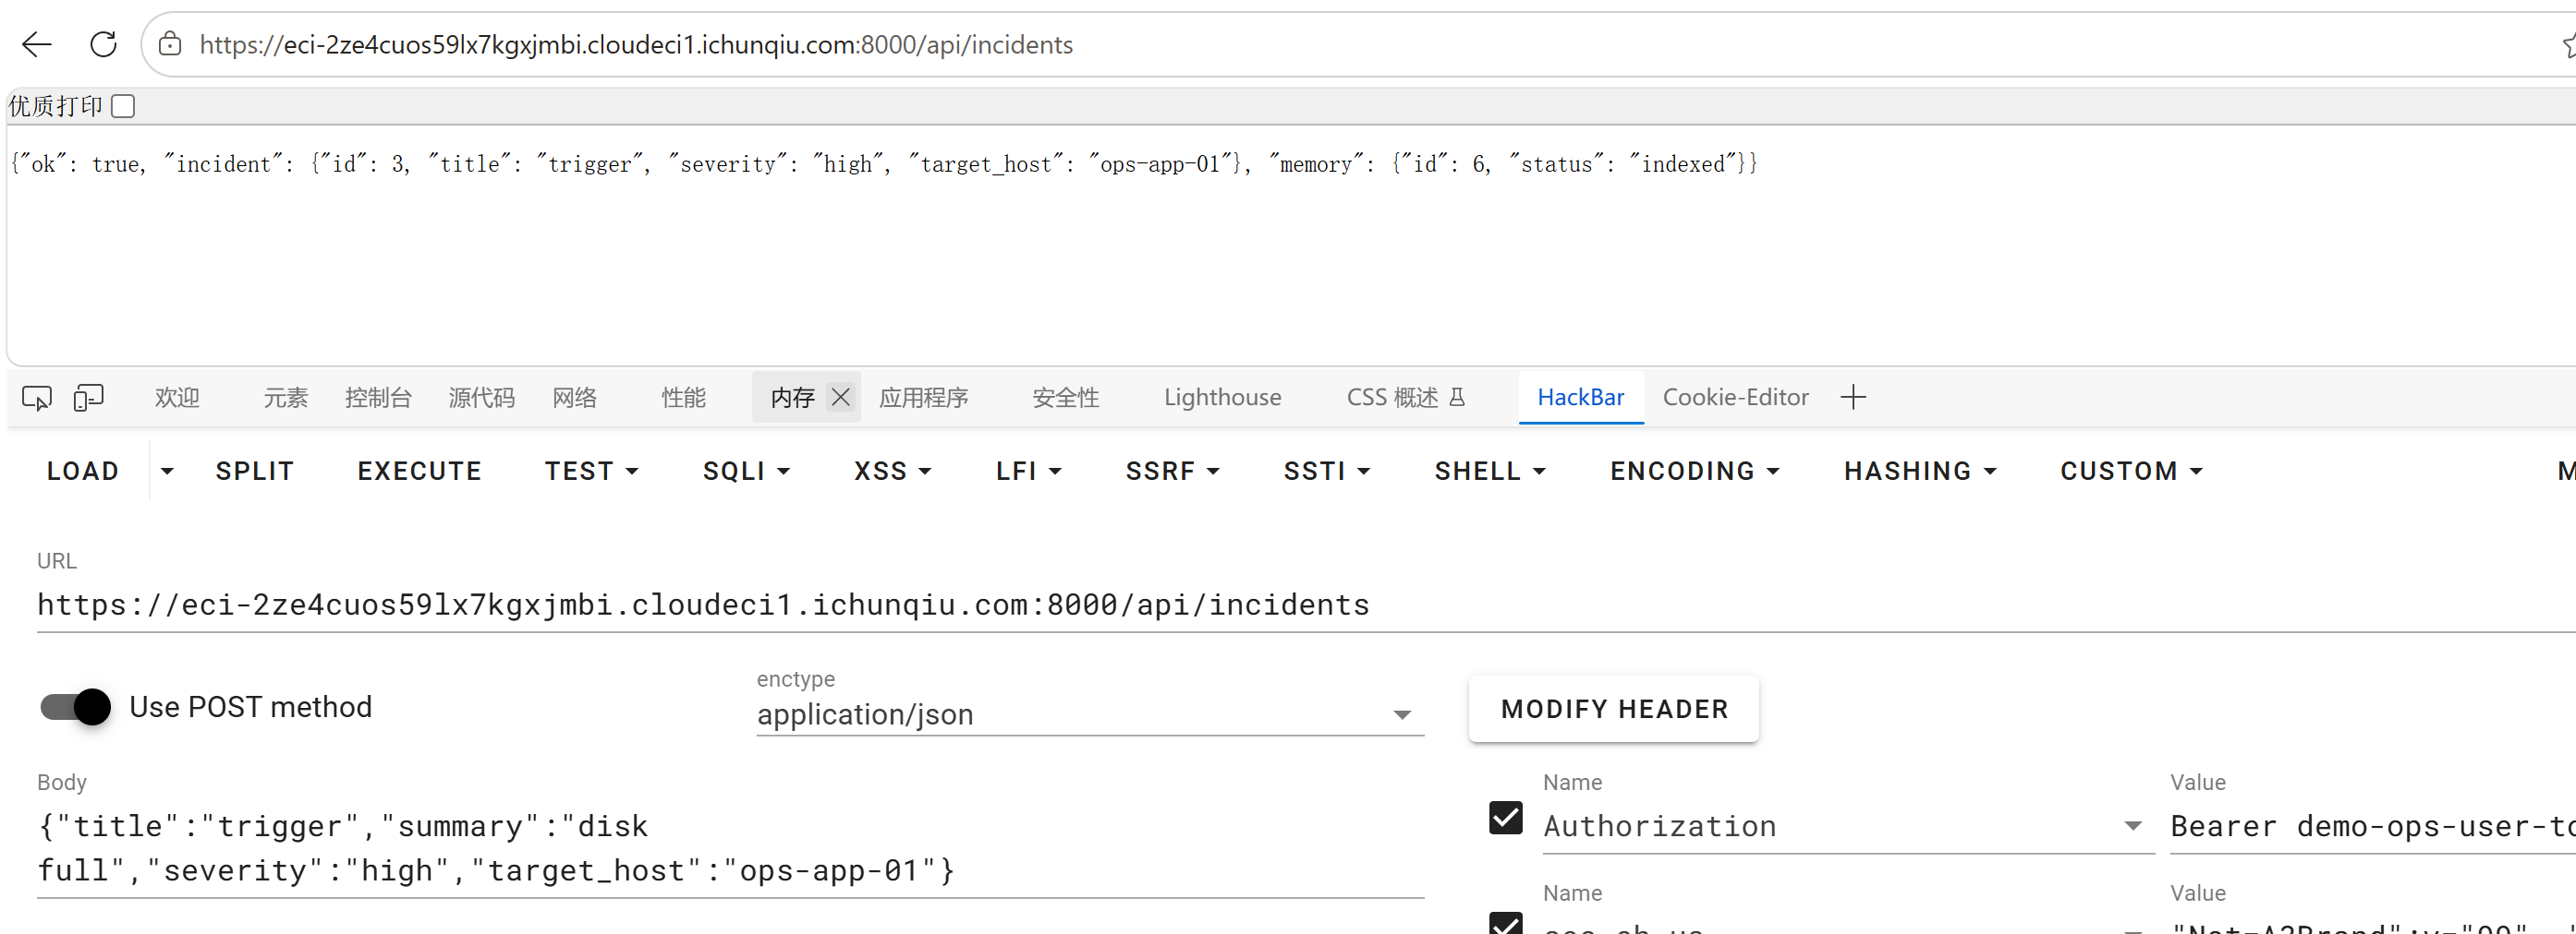2576x934 pixels.
Task: Turn off the Use POST method switch
Action: [x=76, y=707]
